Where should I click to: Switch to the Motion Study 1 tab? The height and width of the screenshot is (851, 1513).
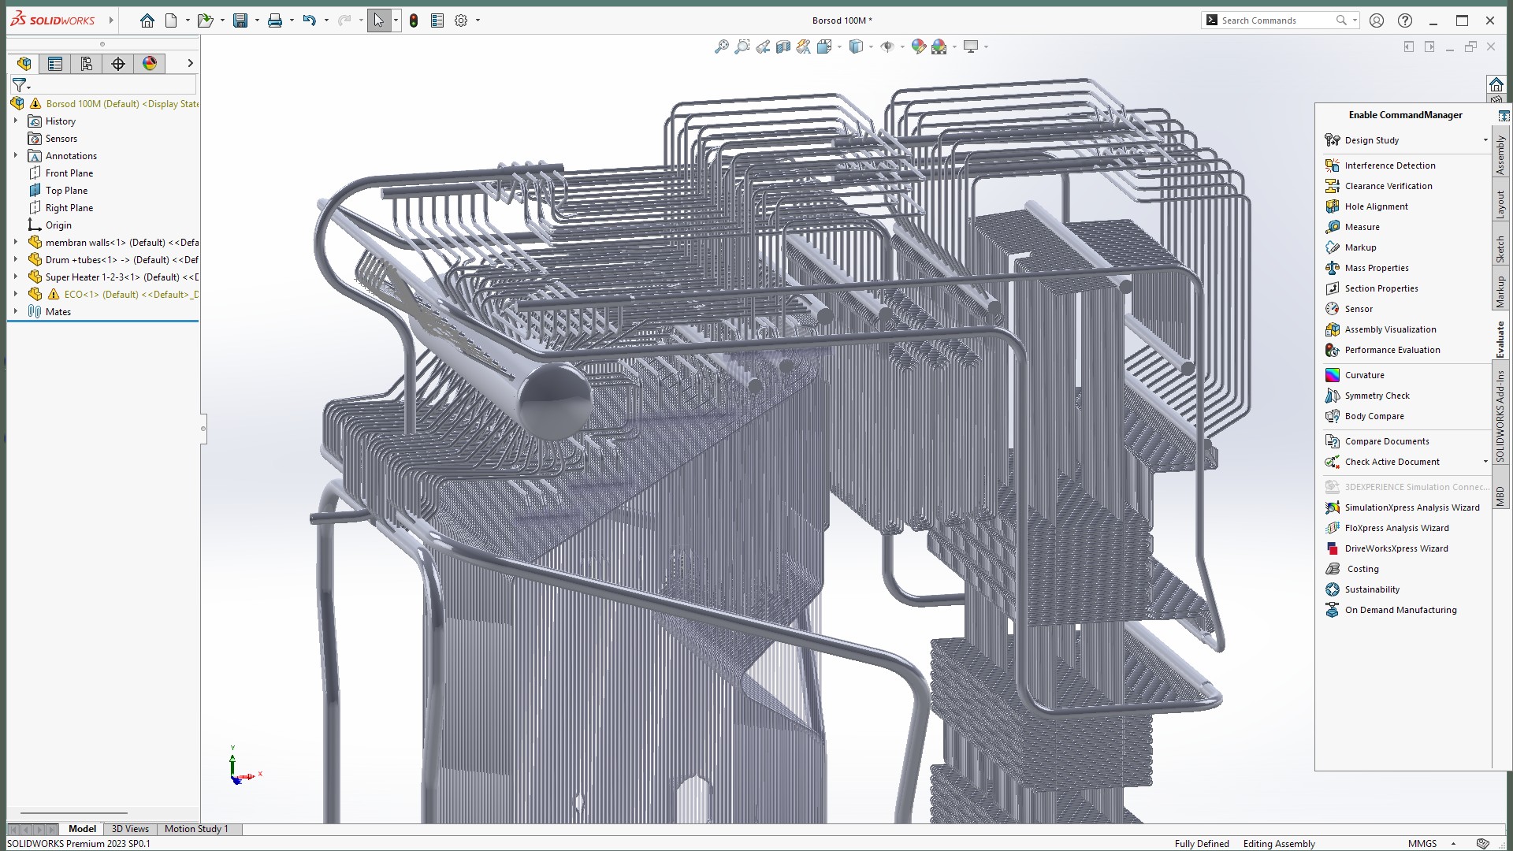196,829
